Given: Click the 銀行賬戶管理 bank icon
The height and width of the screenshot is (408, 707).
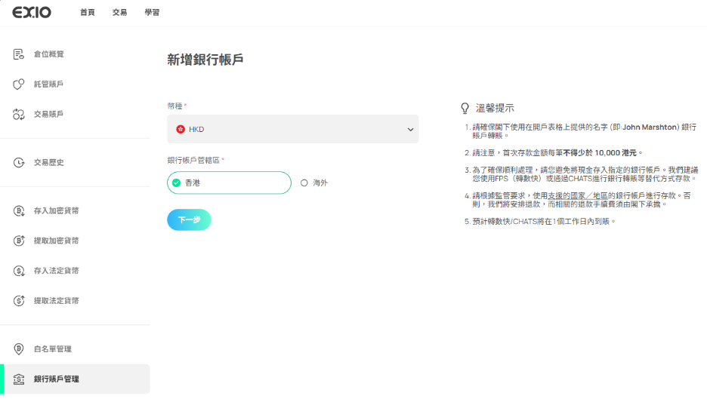Looking at the screenshot, I should coord(19,379).
